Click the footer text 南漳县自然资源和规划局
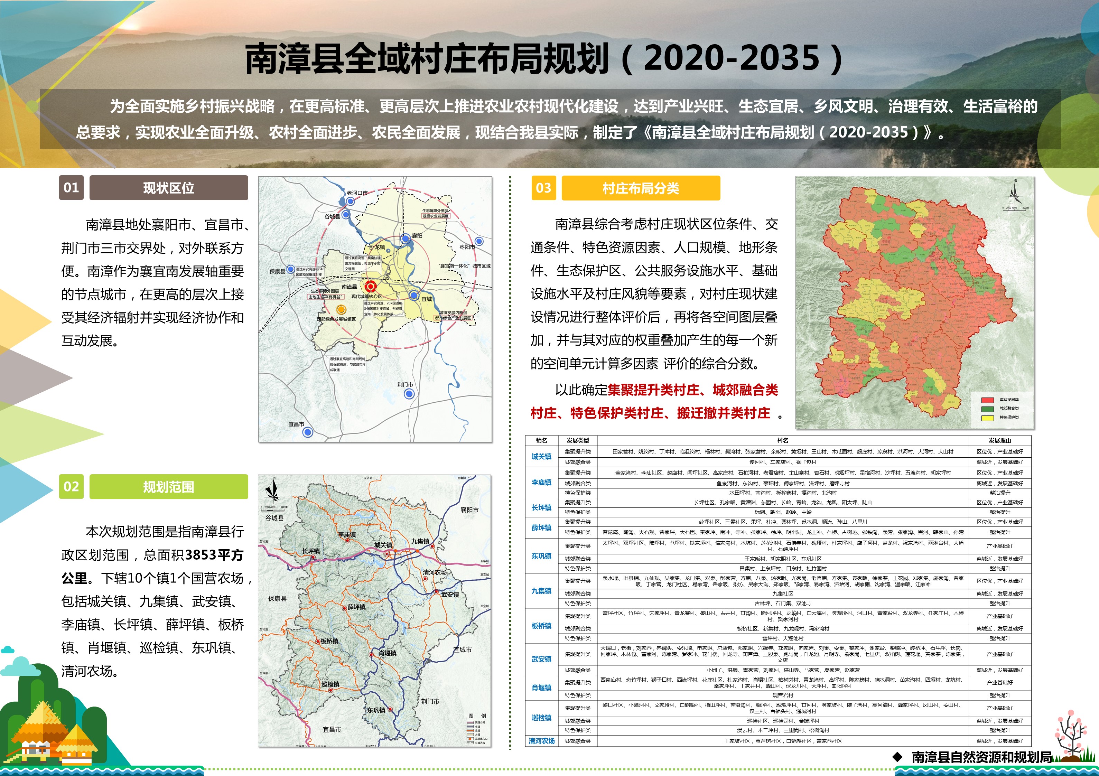 pos(981,757)
